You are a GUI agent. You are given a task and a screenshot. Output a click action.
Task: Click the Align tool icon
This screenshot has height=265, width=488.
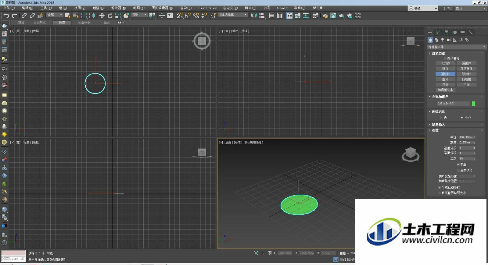[262, 16]
